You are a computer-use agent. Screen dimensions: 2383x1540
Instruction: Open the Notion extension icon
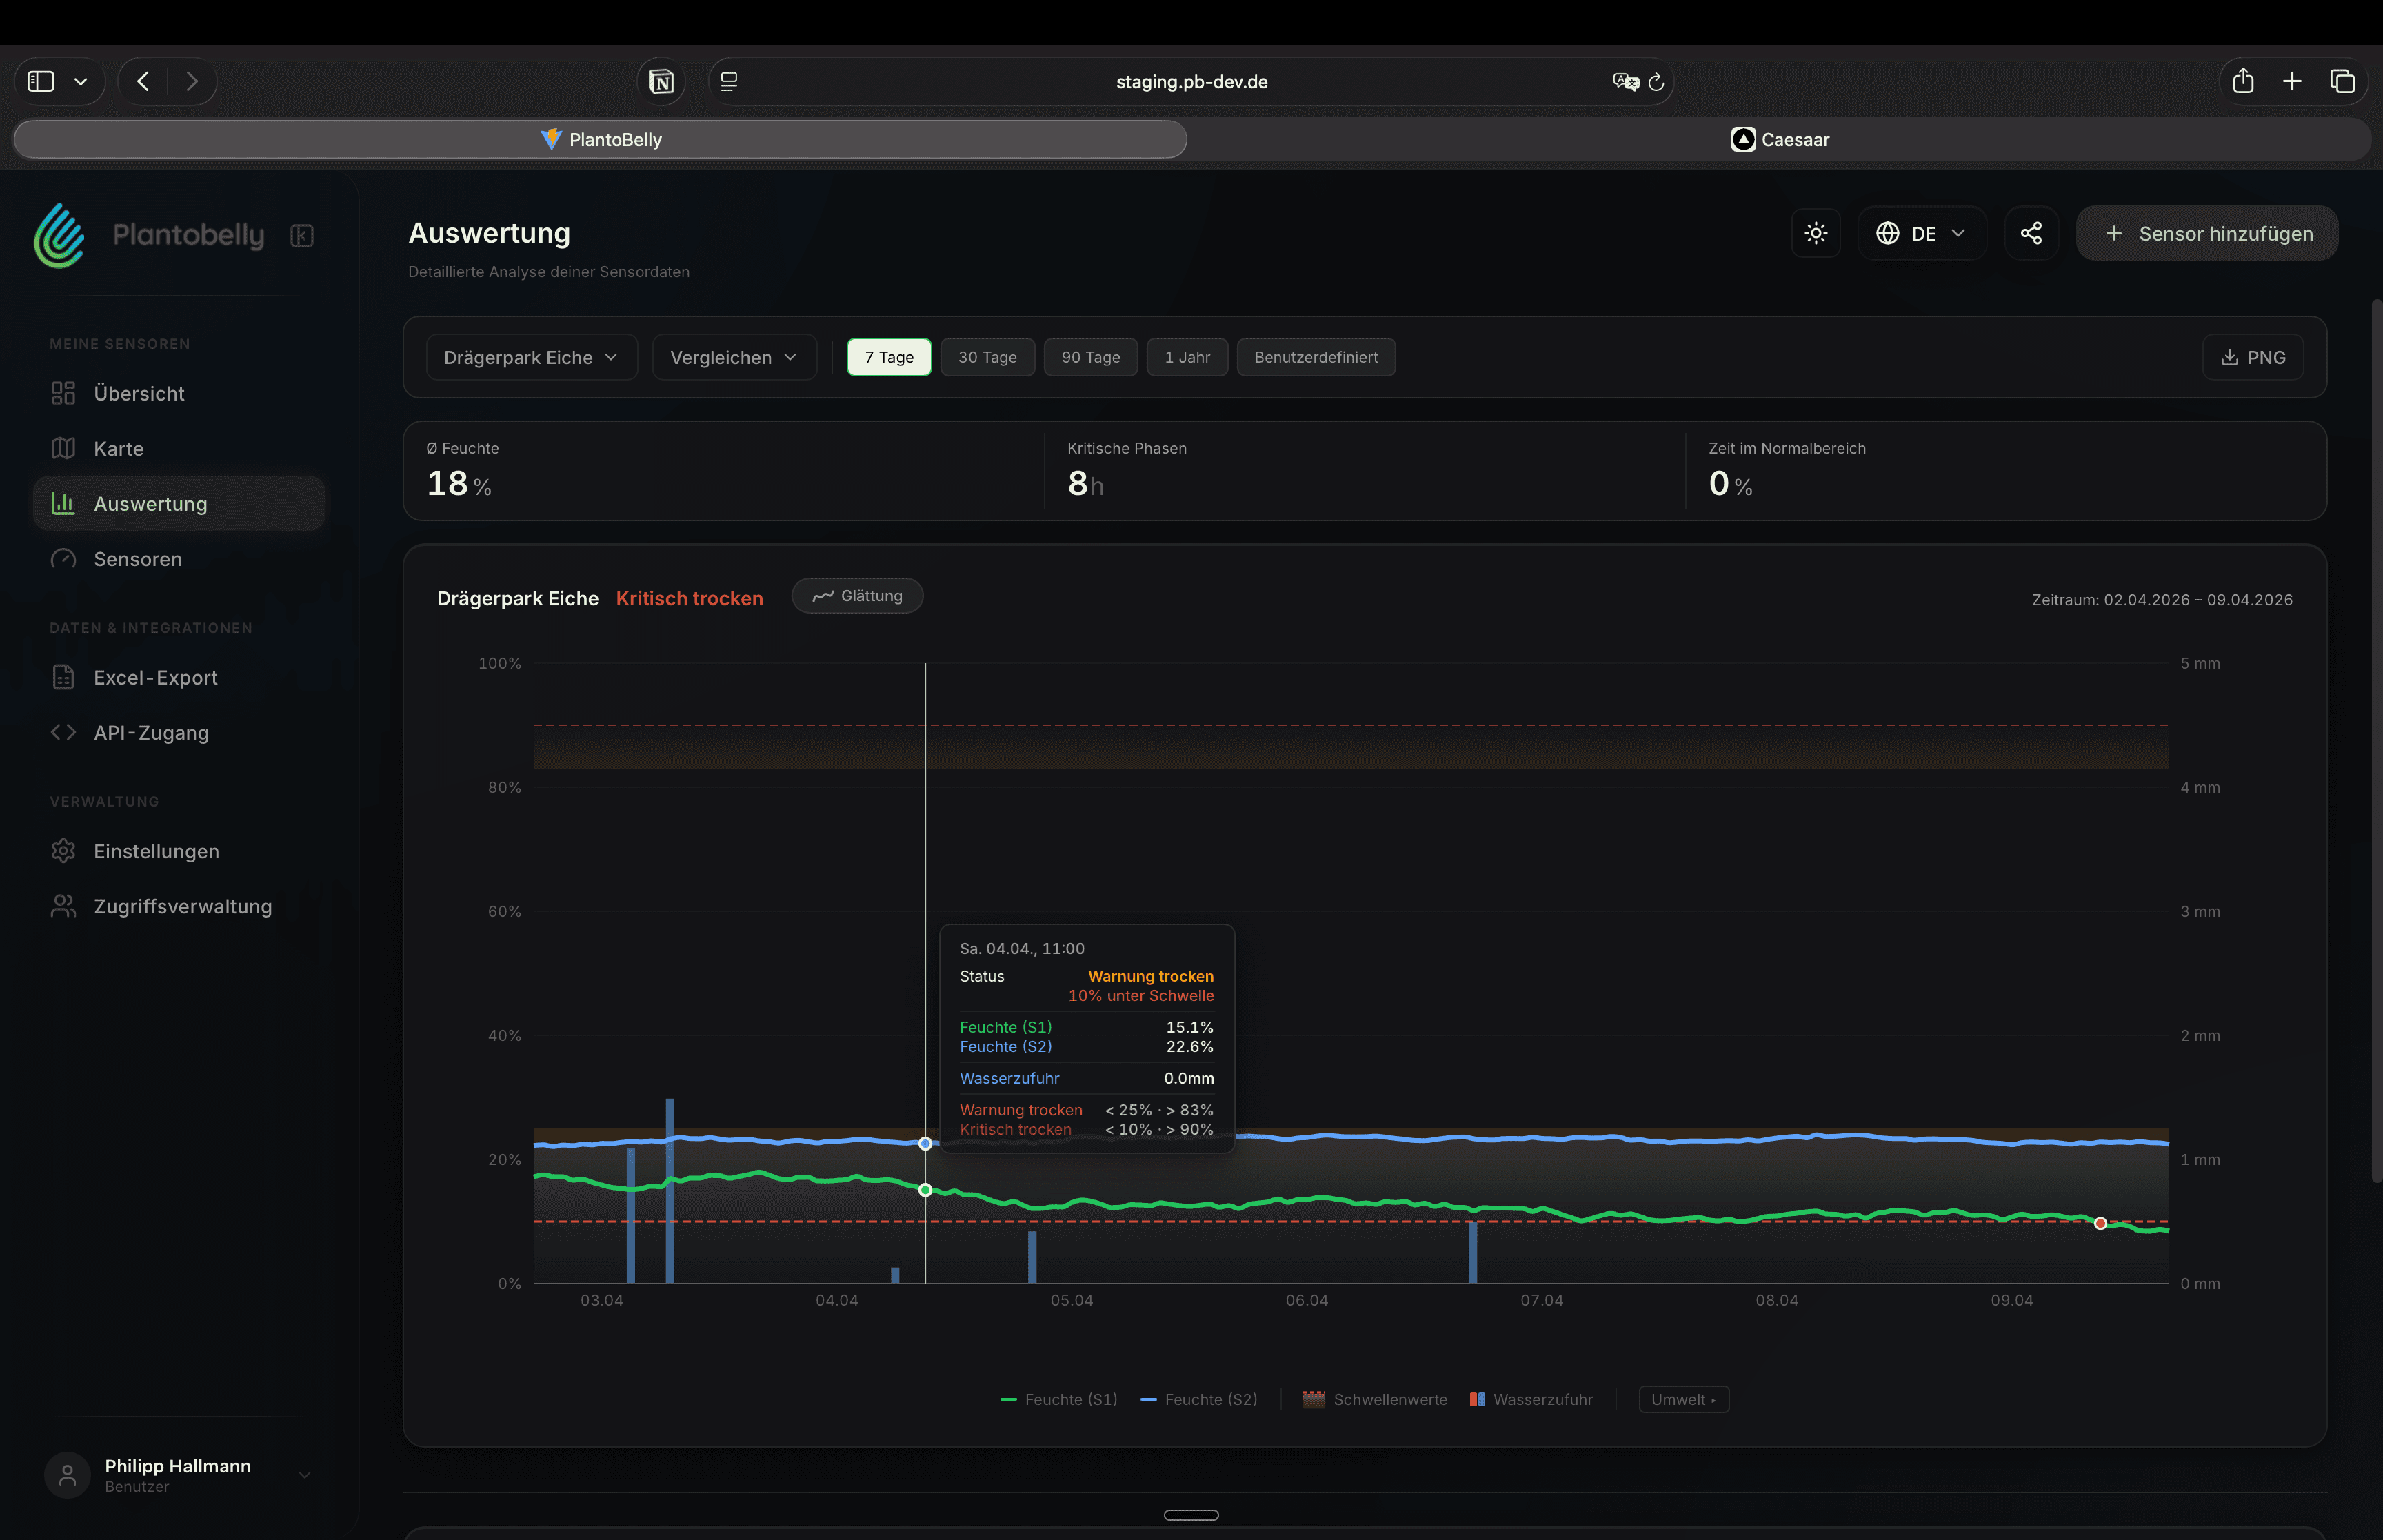click(661, 82)
